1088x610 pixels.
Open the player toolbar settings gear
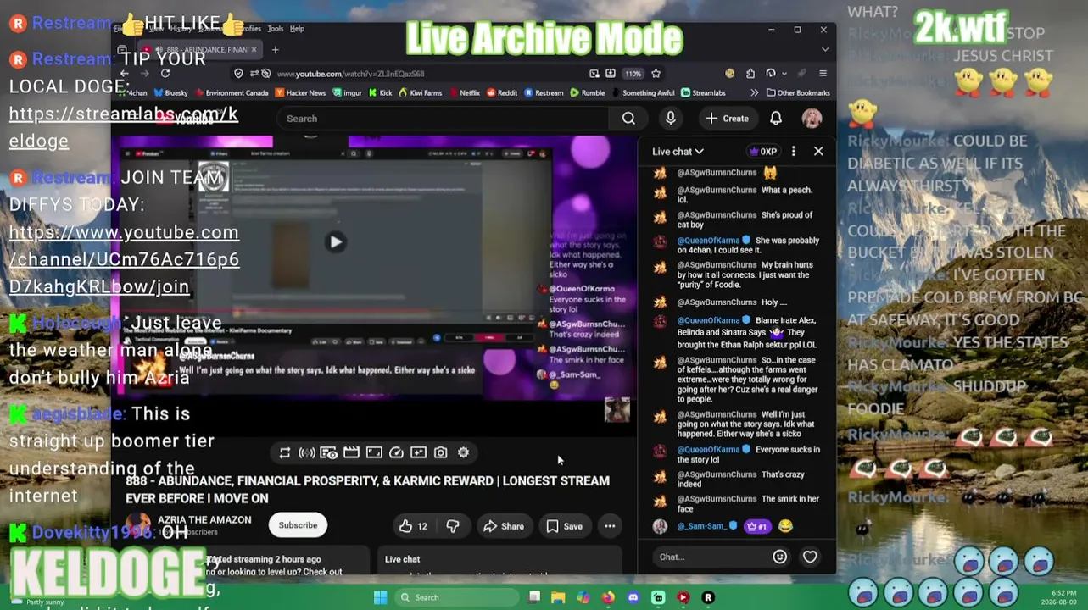coord(463,453)
